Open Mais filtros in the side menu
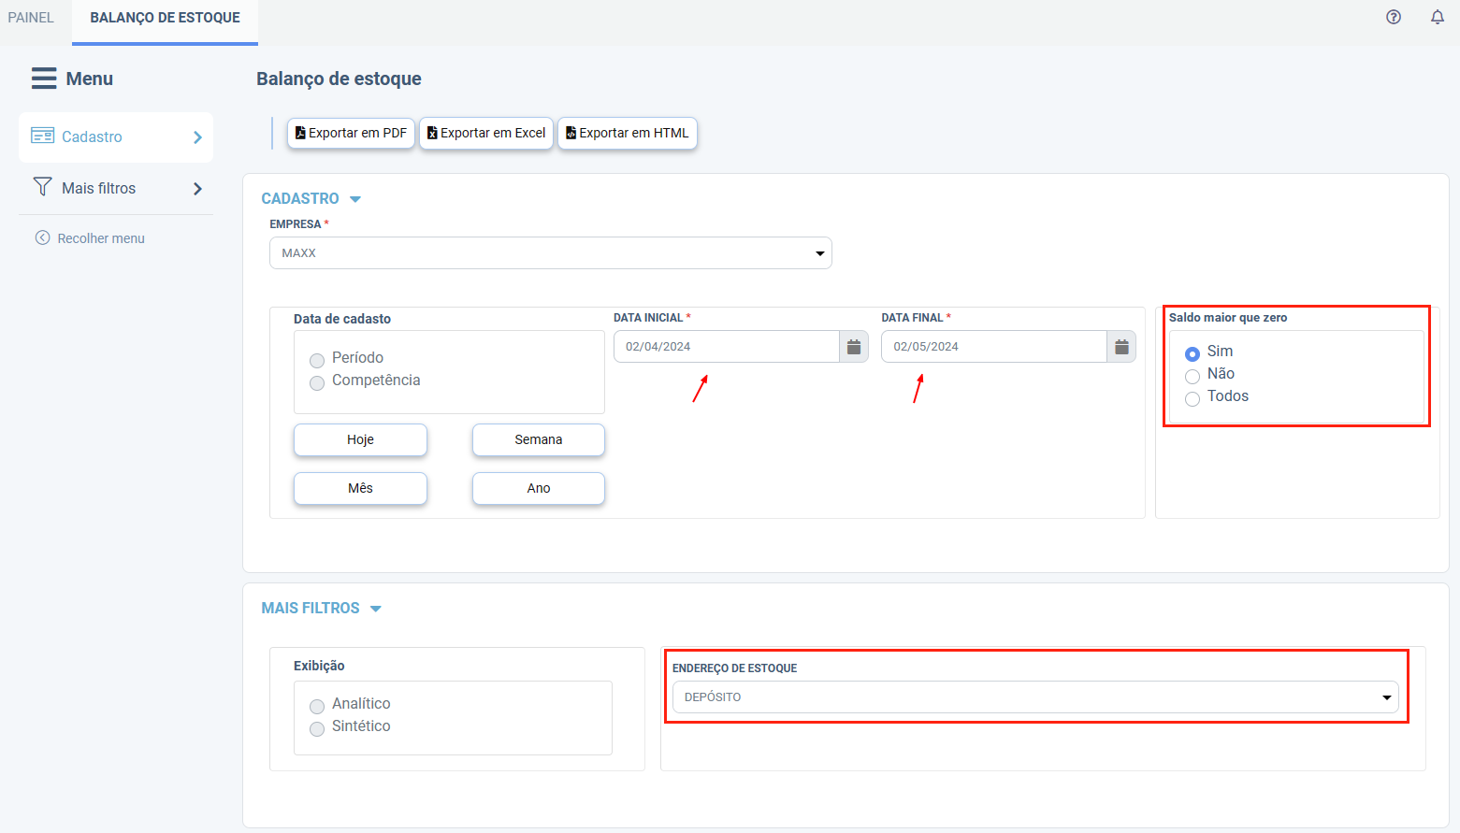The image size is (1460, 833). tap(116, 188)
